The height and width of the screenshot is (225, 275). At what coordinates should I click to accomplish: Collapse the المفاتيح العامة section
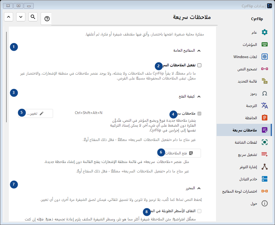pyautogui.click(x=199, y=51)
